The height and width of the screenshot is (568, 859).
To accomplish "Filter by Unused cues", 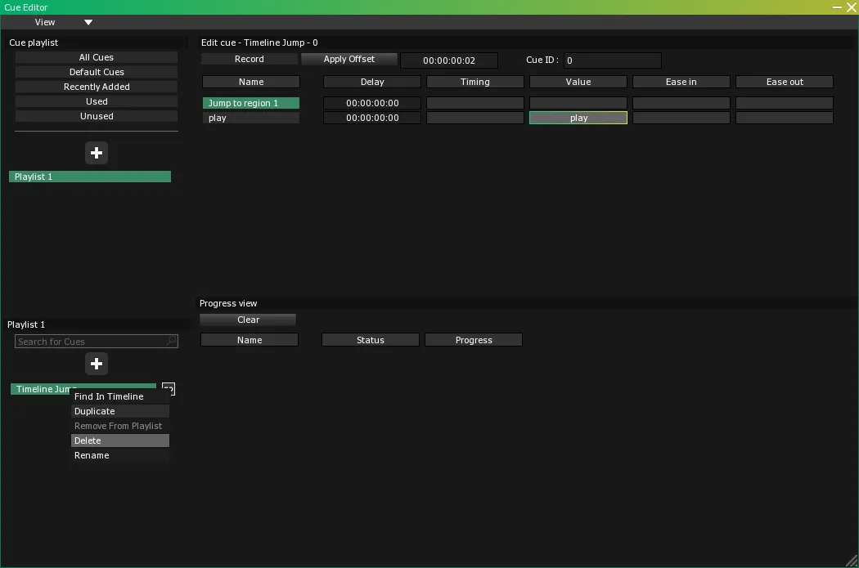I will (x=97, y=117).
